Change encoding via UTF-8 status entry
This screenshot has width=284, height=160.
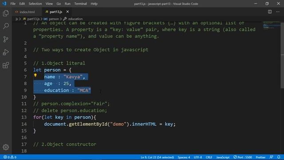[198, 157]
